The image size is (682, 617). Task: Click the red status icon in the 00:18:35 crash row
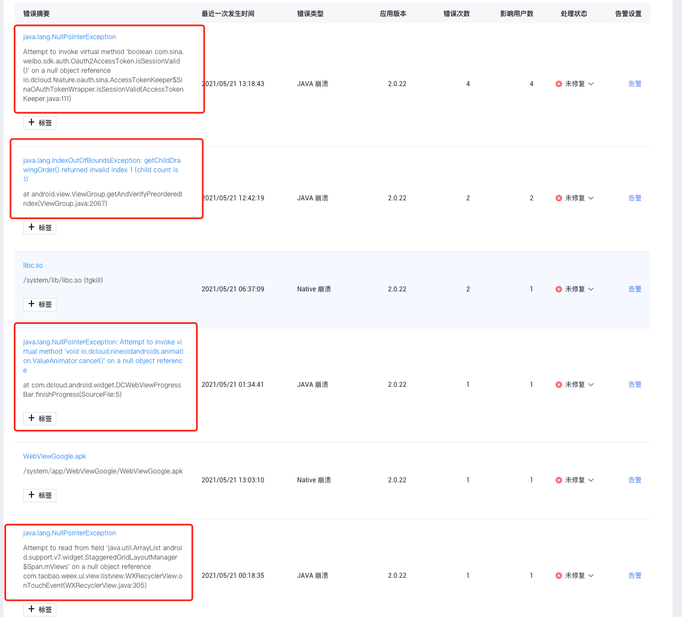click(x=558, y=576)
